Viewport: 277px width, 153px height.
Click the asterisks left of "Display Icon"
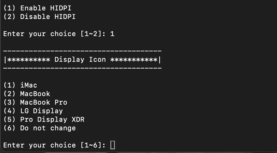29,60
